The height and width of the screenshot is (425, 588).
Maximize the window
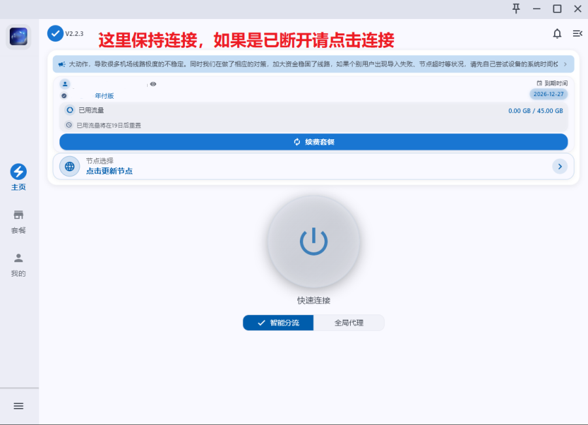(557, 8)
